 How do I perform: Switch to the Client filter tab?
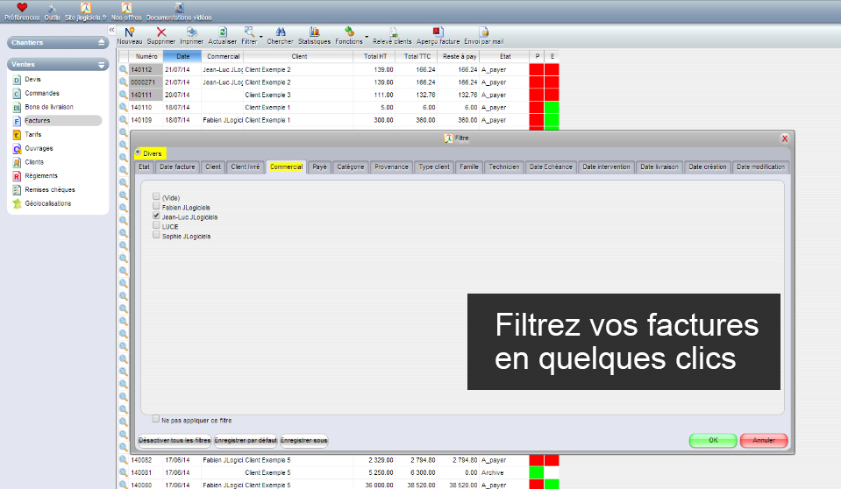(x=213, y=167)
